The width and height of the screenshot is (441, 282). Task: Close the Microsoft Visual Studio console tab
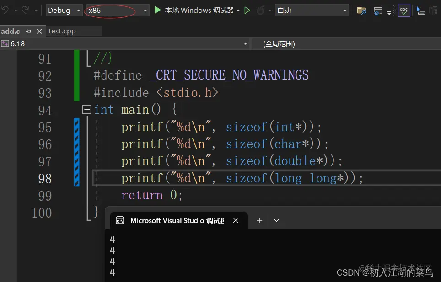pos(236,221)
